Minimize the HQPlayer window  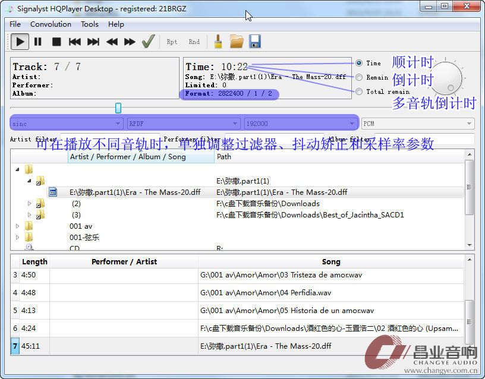tap(429, 7)
